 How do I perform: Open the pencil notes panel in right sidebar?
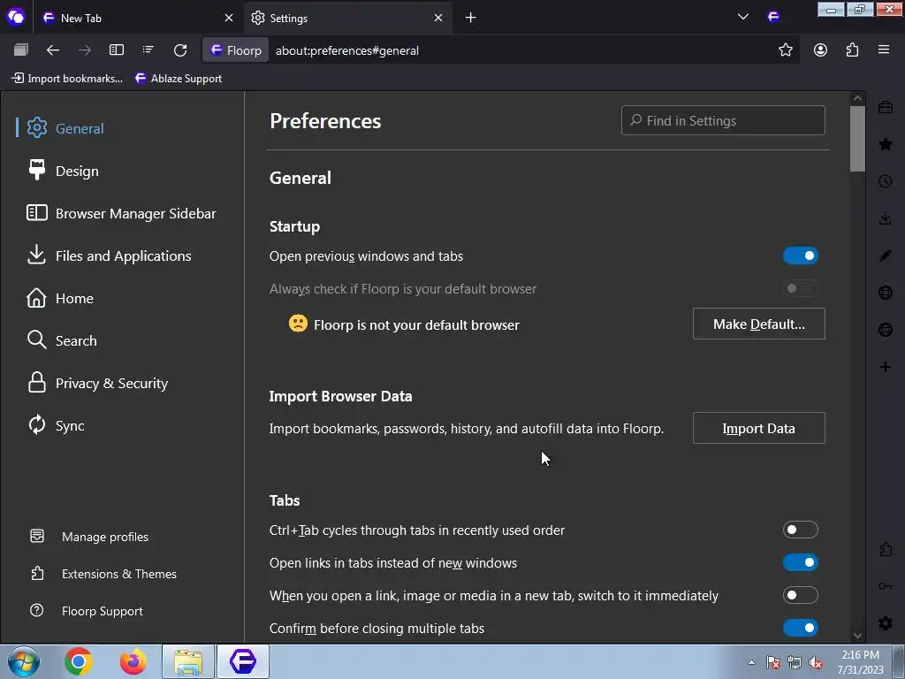click(886, 256)
